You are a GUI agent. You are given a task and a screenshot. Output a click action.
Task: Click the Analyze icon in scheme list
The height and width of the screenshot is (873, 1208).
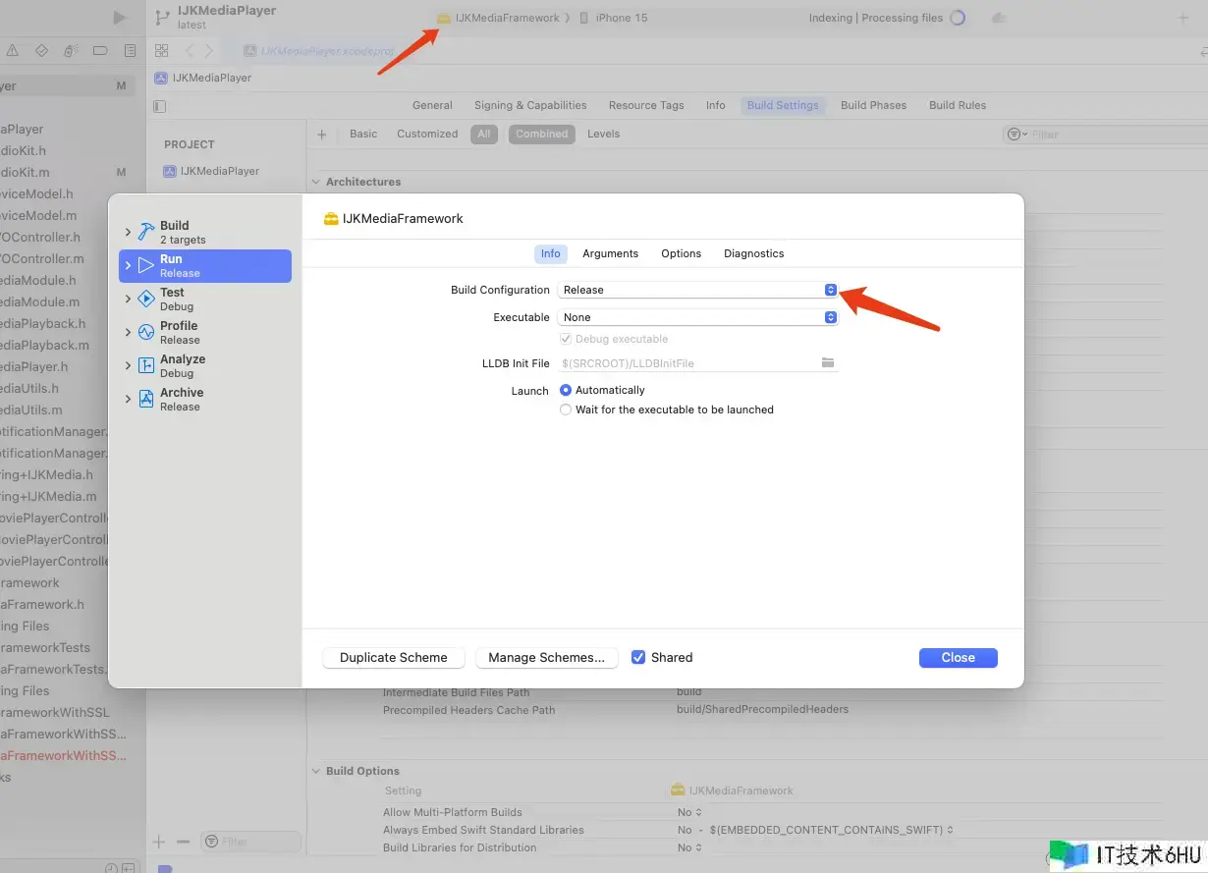click(146, 365)
